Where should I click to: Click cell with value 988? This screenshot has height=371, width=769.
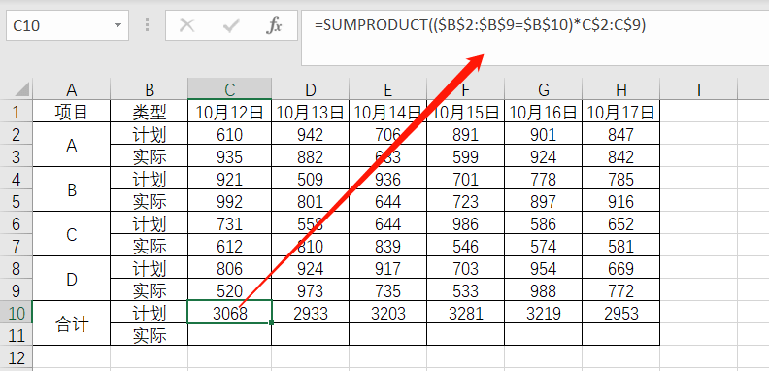543,290
